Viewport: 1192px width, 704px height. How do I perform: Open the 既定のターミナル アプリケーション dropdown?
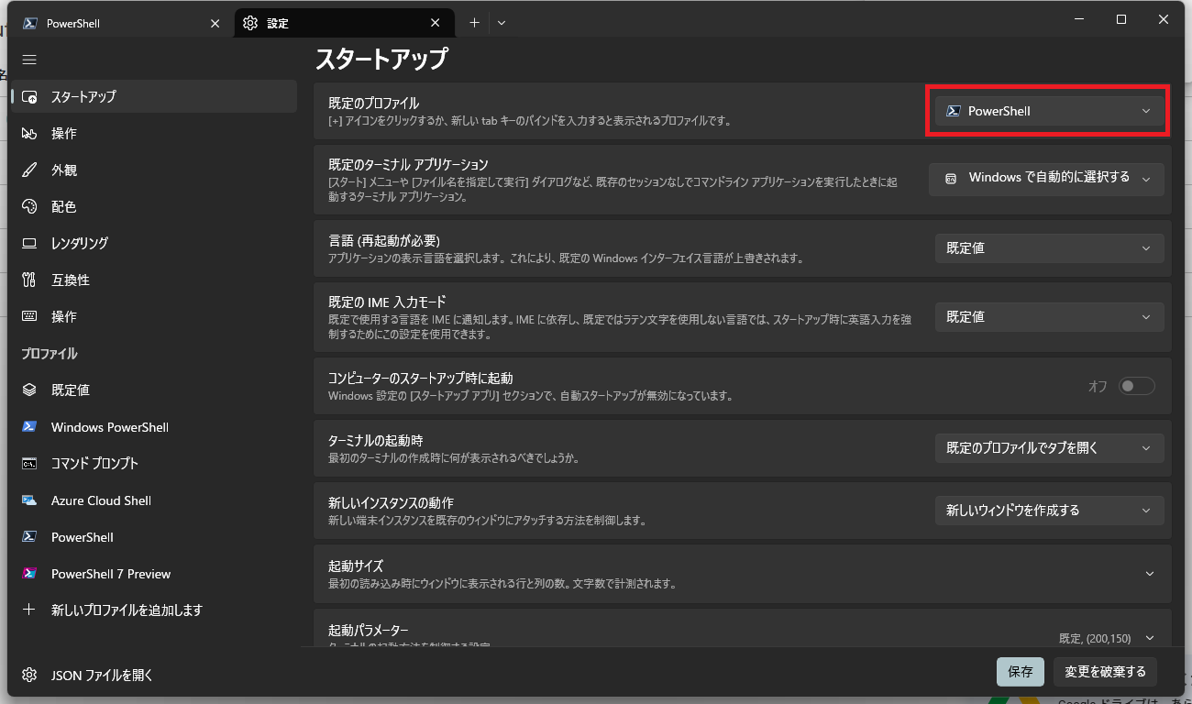[1046, 179]
